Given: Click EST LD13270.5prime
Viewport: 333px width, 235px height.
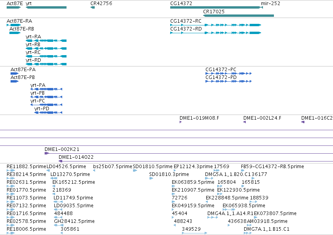Looking at the screenshot, I should [x=54, y=178].
